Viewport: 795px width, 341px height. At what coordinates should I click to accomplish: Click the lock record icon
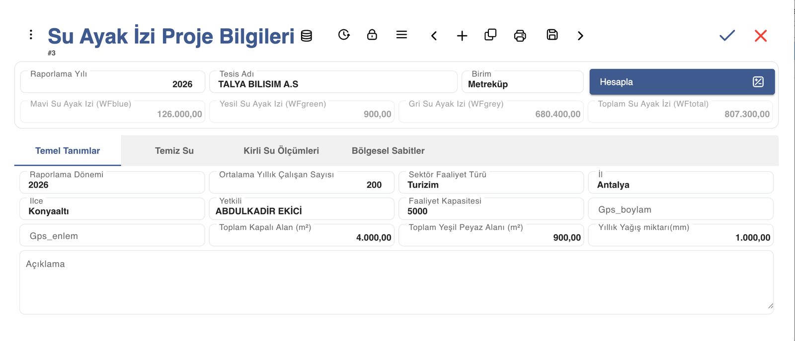(372, 35)
